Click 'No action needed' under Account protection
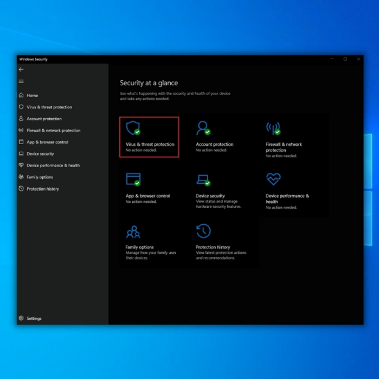The width and height of the screenshot is (379, 379). (211, 150)
